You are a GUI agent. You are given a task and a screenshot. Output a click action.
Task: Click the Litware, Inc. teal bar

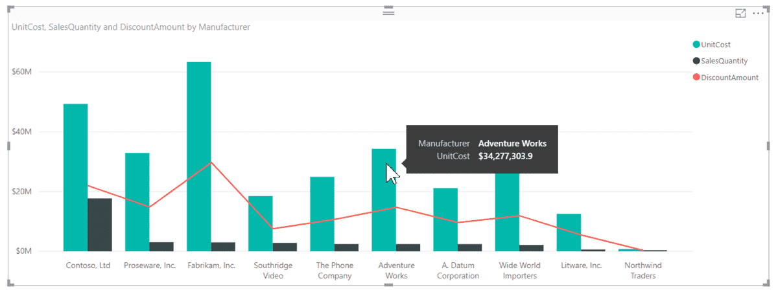click(569, 232)
